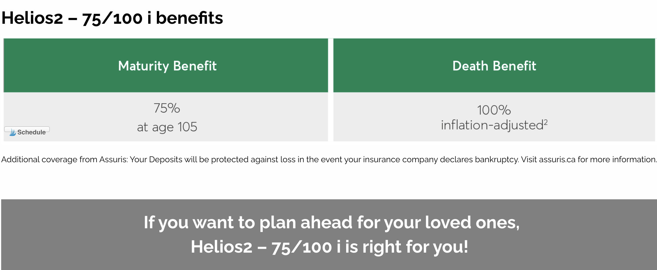The height and width of the screenshot is (270, 657).
Task: Click the 100% death benefit value
Action: point(494,110)
